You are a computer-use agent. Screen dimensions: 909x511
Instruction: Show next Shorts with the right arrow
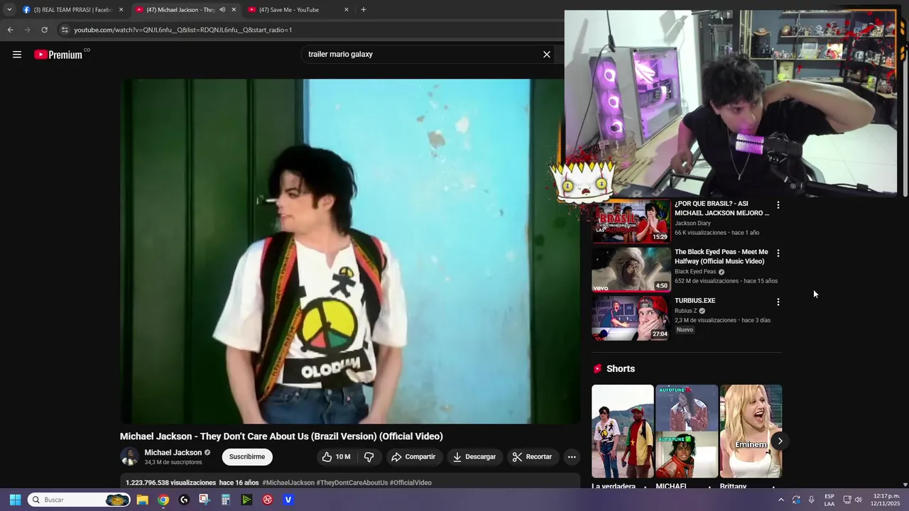780,441
